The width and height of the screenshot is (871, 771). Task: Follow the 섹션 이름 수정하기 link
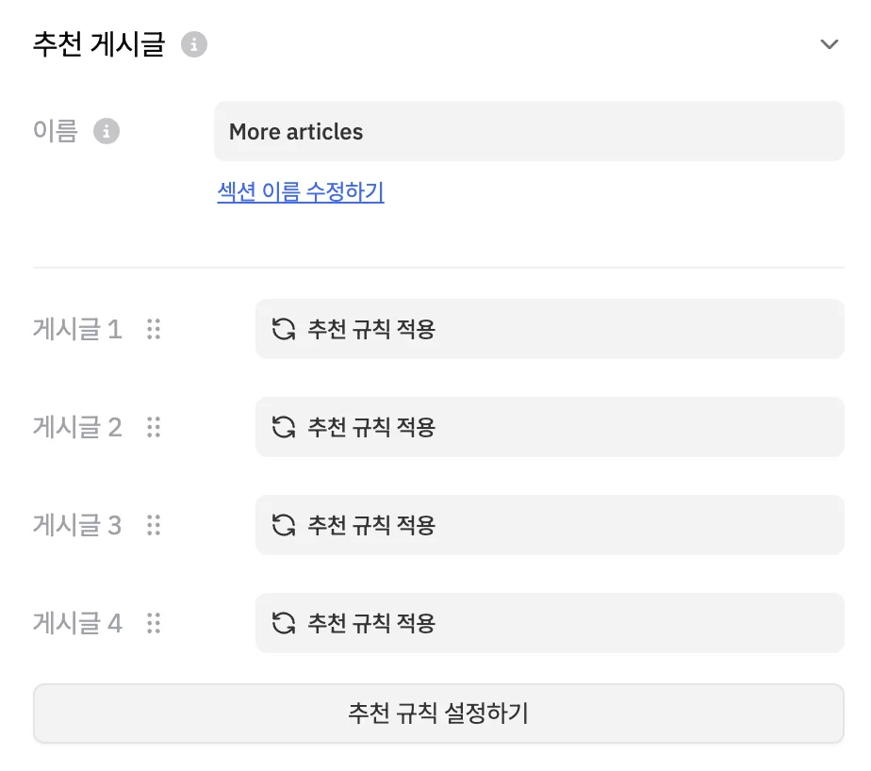point(301,192)
